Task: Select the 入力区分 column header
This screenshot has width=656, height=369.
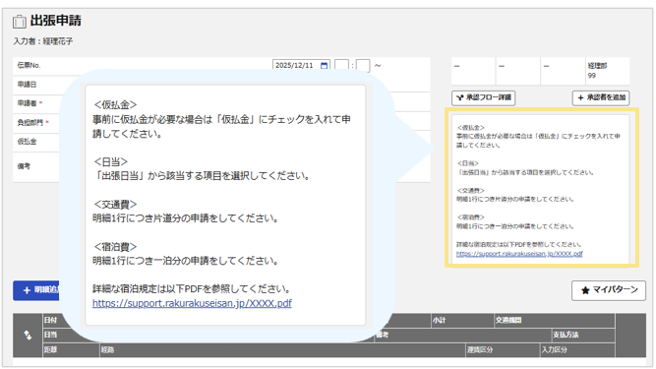Action: [555, 349]
